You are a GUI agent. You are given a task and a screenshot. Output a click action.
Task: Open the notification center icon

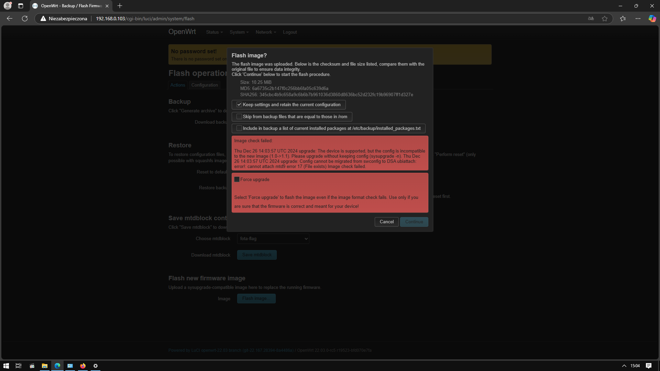pos(649,366)
